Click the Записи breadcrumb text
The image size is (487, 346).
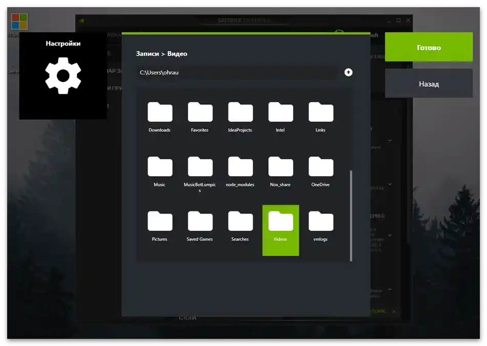(148, 54)
